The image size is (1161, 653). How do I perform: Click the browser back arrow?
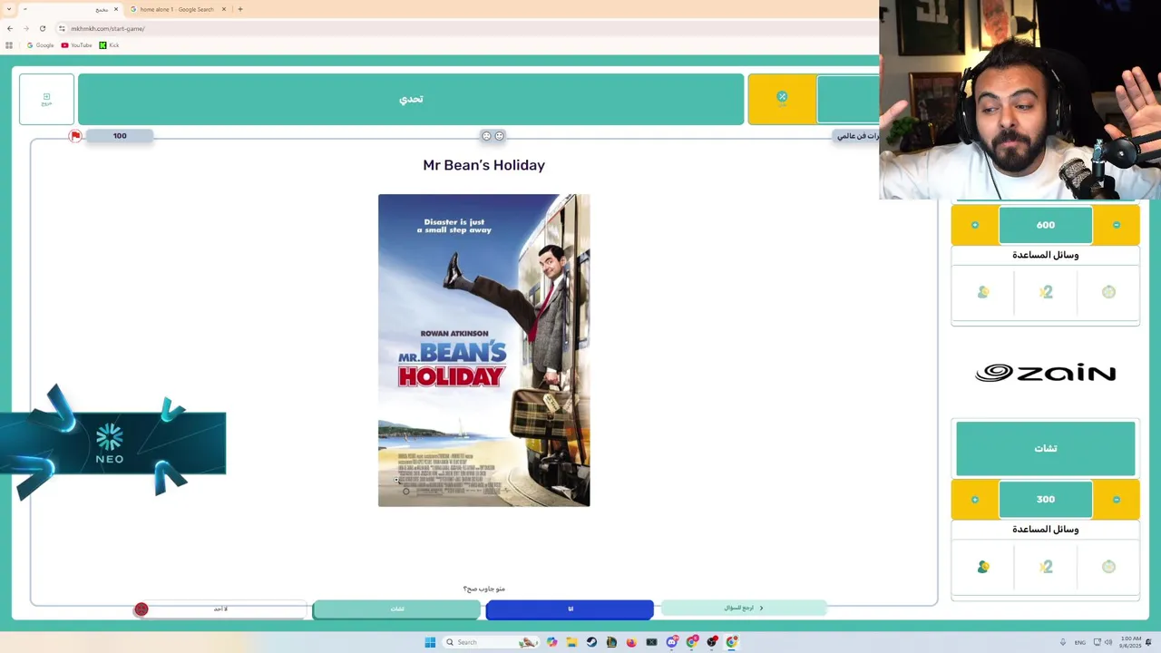tap(10, 28)
